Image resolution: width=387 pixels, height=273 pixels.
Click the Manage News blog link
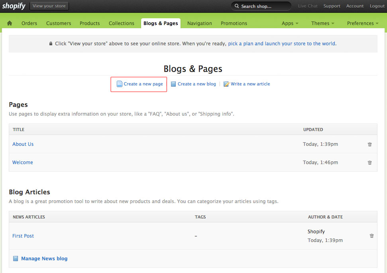pyautogui.click(x=44, y=258)
